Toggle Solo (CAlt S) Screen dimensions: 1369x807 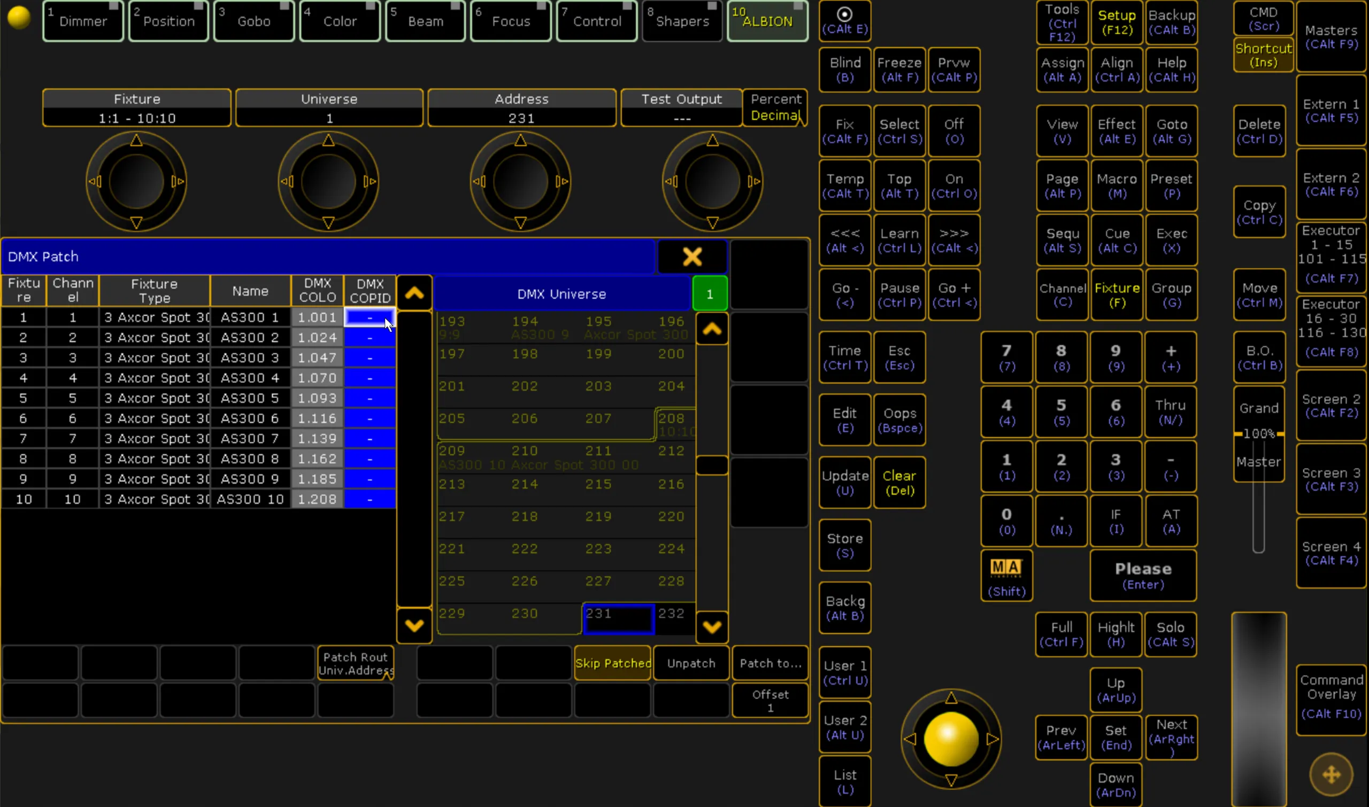coord(1171,634)
